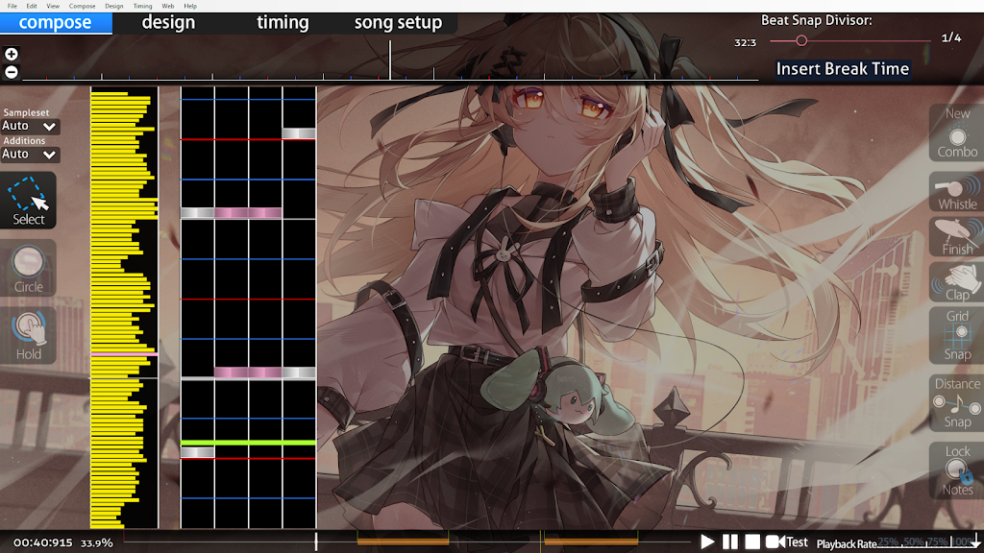Zoom in the timeline with plus icon

[11, 55]
